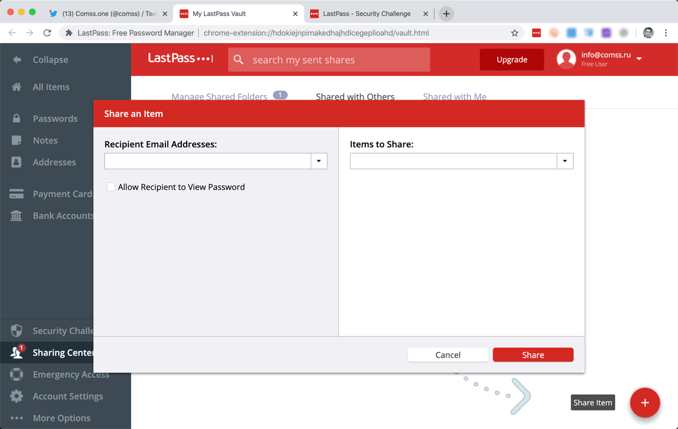Viewport: 678px width, 429px height.
Task: Click the browser address bar URL
Action: tap(316, 33)
